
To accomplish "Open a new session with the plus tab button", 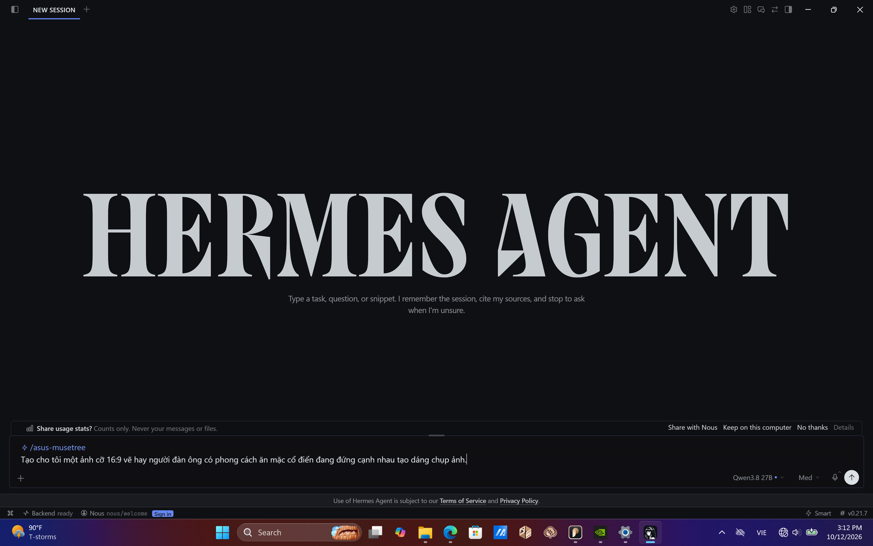I will pyautogui.click(x=86, y=9).
